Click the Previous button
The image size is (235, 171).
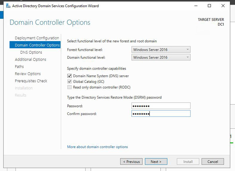131,162
